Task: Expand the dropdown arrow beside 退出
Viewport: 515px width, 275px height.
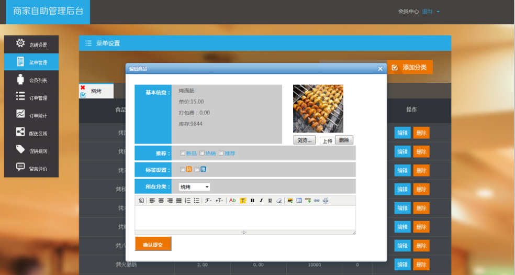Action: coord(438,12)
